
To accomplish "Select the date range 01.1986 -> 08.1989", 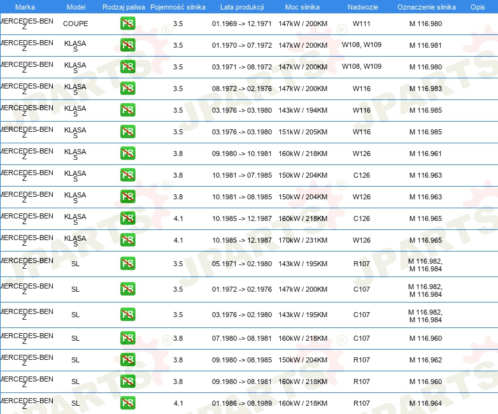I will coord(242,403).
